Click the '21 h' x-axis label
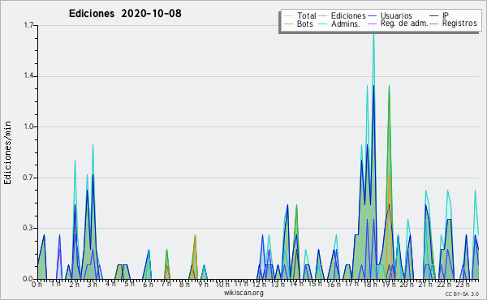 [x=425, y=284]
